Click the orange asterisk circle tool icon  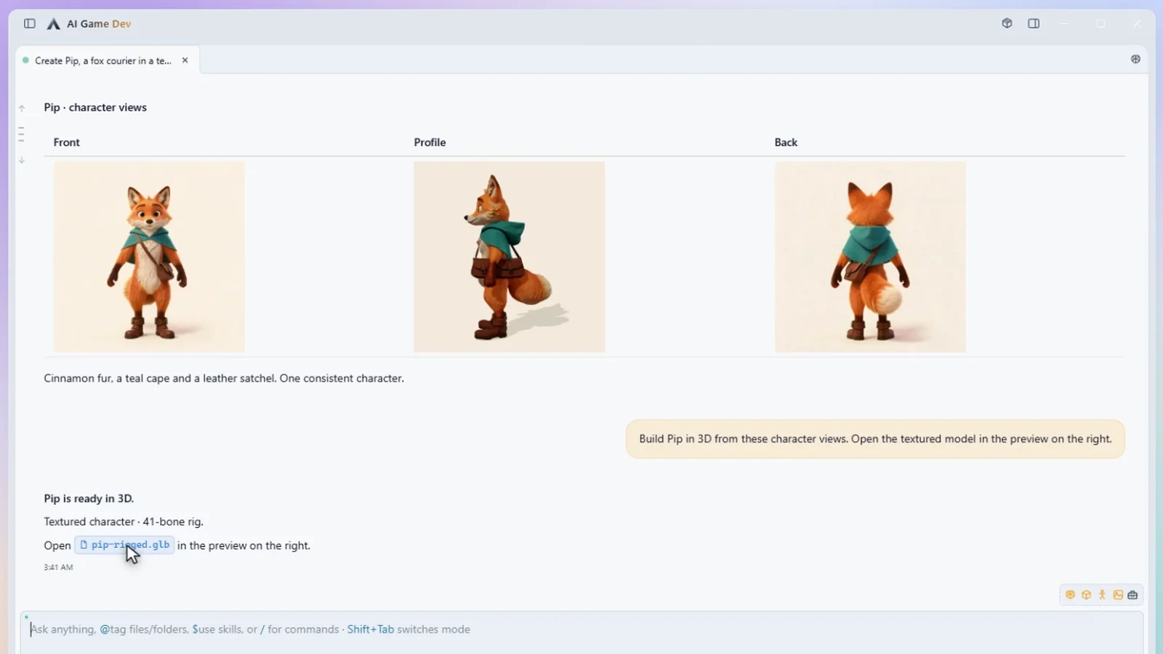(1070, 594)
